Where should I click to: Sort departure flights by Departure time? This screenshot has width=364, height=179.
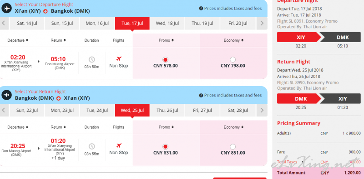(18, 40)
